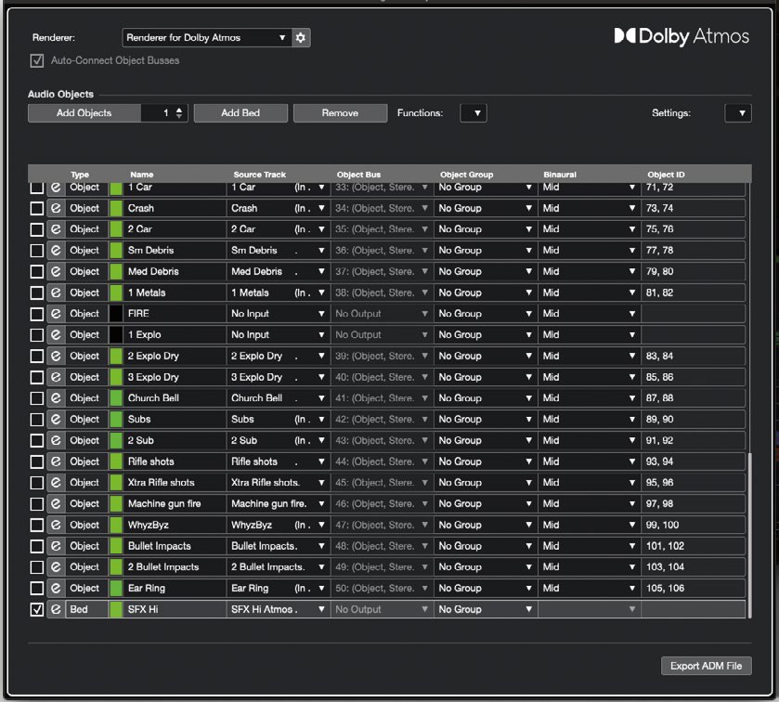Open Binaural dropdown for Ear Ring row

coord(590,588)
